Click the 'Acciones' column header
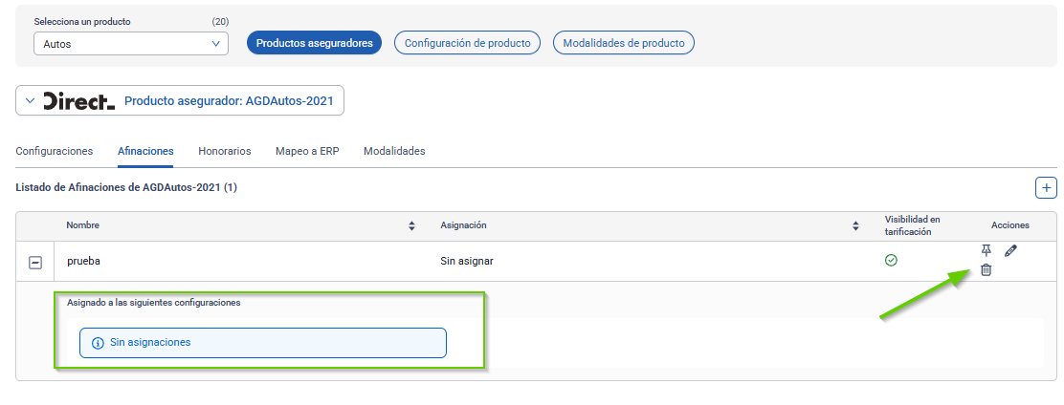The width and height of the screenshot is (1064, 405). coord(1010,225)
